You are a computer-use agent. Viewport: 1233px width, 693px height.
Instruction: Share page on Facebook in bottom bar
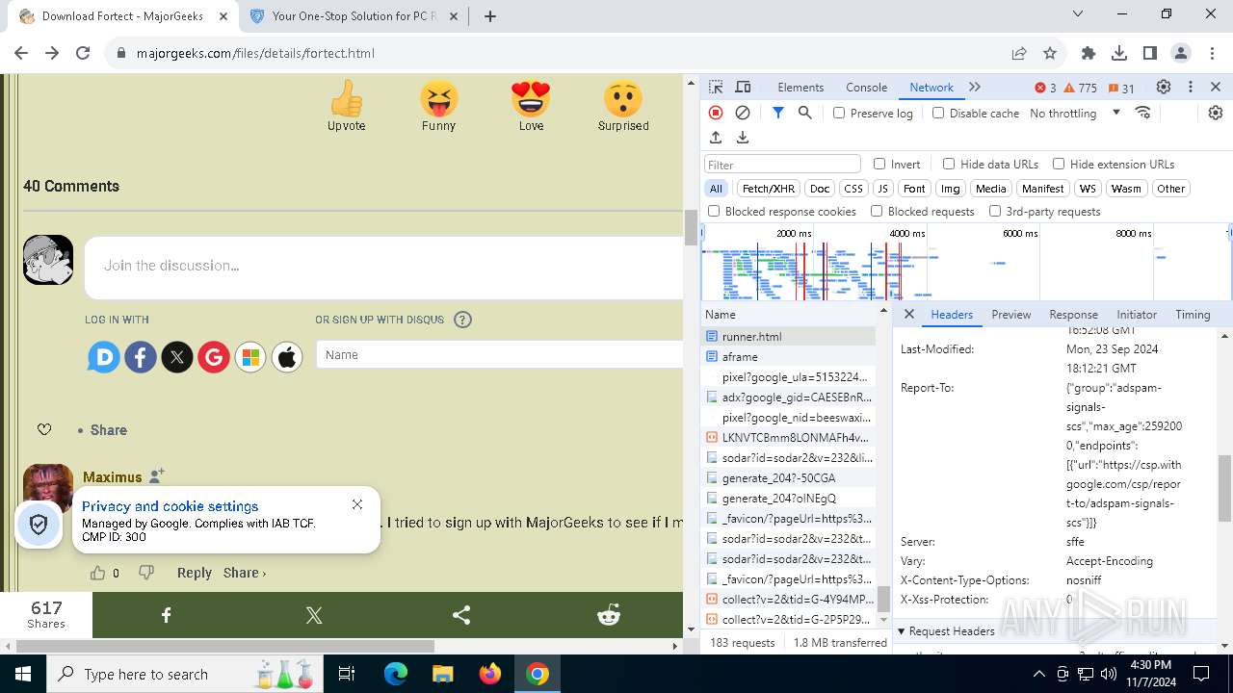(166, 615)
